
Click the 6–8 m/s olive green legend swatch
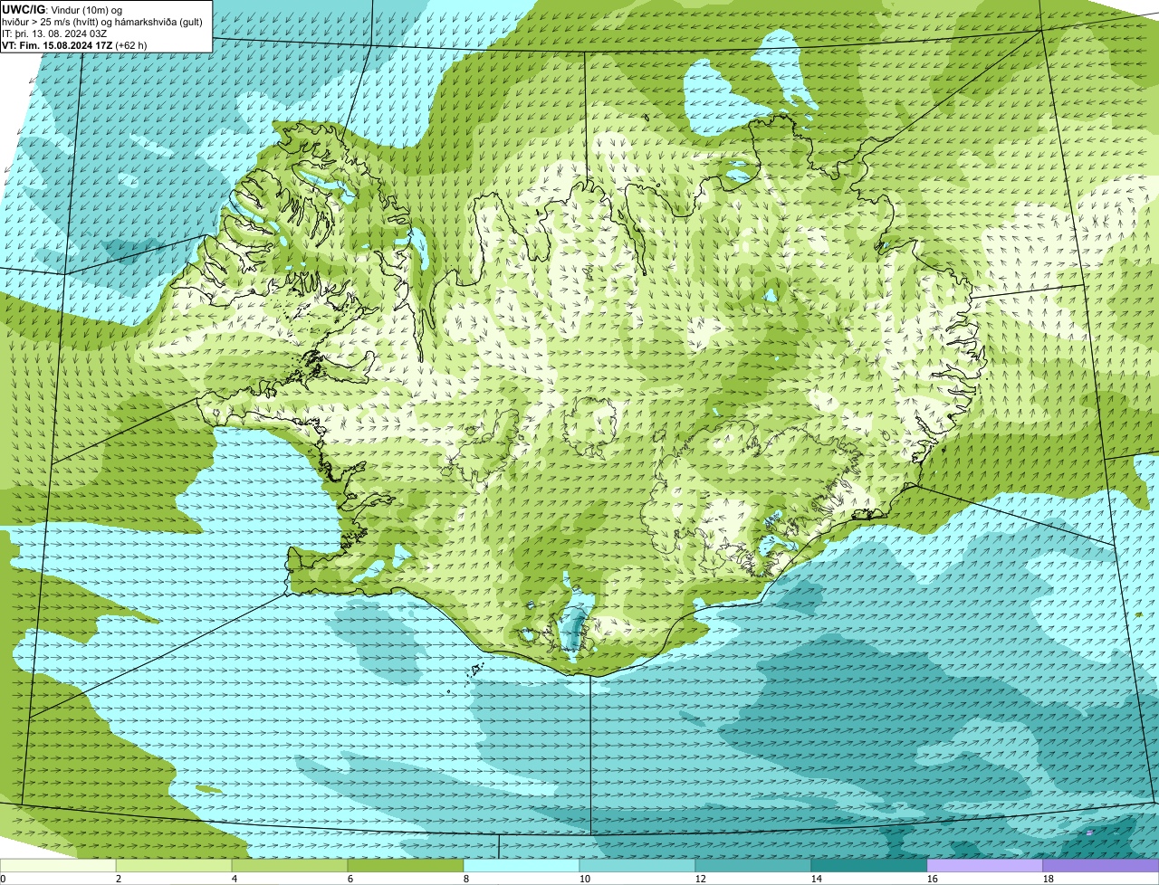tap(406, 865)
